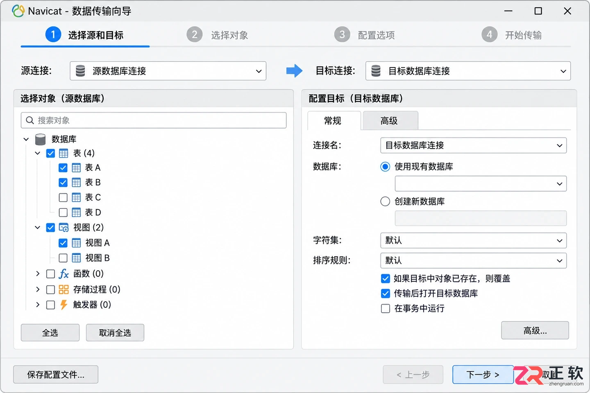590x393 pixels.
Task: Select 使用现有数据库 radio button
Action: click(x=385, y=167)
